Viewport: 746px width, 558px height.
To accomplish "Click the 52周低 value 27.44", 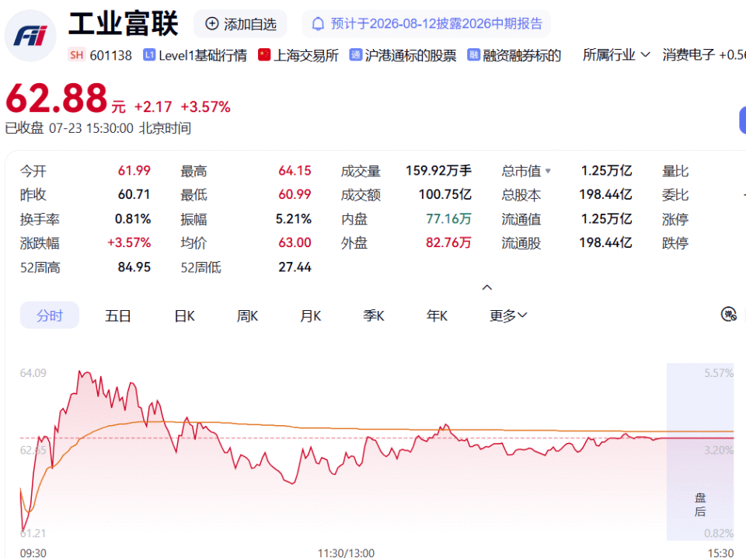I will pos(295,267).
